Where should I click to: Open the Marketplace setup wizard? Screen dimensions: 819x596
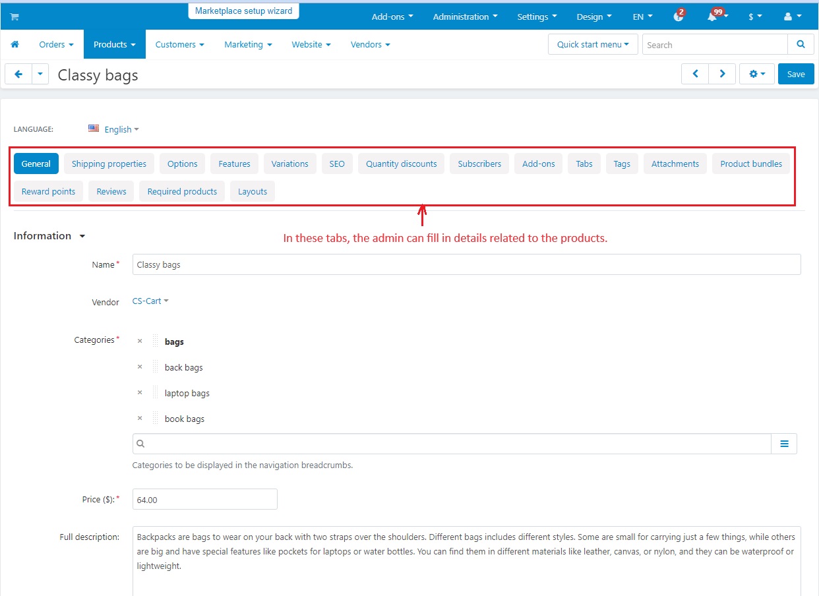[x=243, y=11]
